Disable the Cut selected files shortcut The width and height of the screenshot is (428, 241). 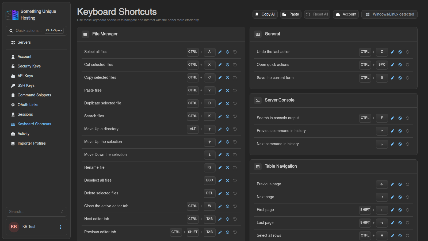[227, 65]
